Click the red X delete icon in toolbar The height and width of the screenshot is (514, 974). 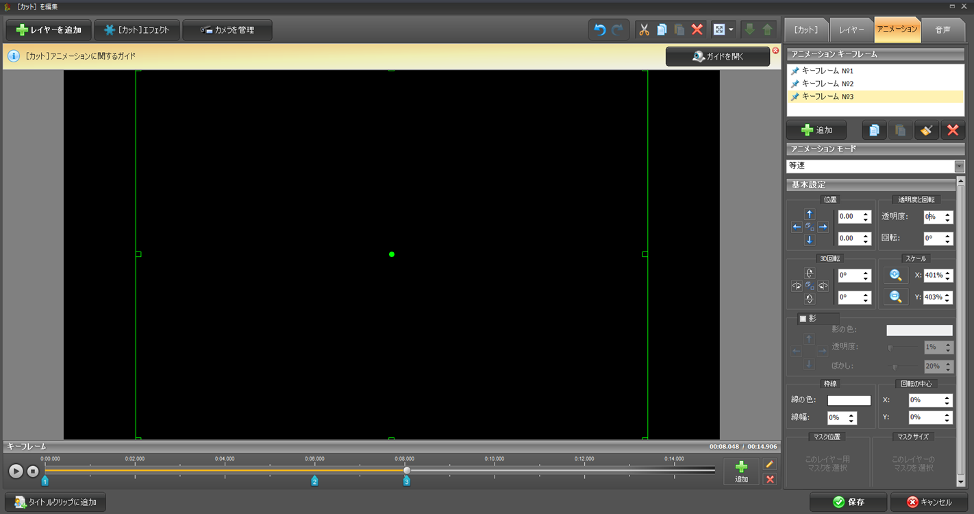click(697, 30)
